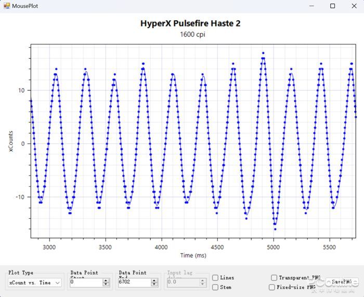The width and height of the screenshot is (364, 297).
Task: Click the Time (ms) axis label
Action: tap(193, 255)
